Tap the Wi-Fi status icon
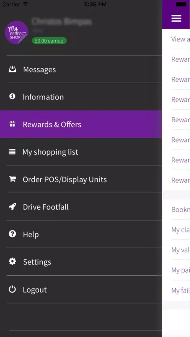The image size is (190, 337). [26, 4]
